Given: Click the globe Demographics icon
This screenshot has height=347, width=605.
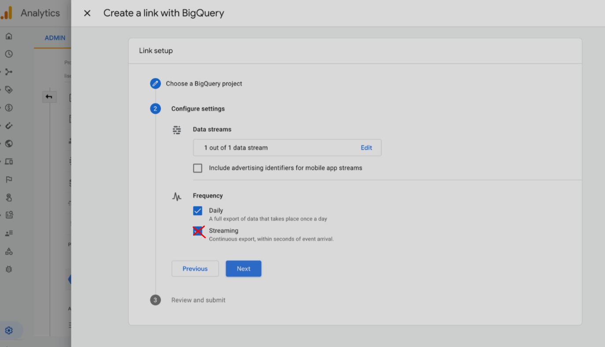Looking at the screenshot, I should click(x=9, y=144).
